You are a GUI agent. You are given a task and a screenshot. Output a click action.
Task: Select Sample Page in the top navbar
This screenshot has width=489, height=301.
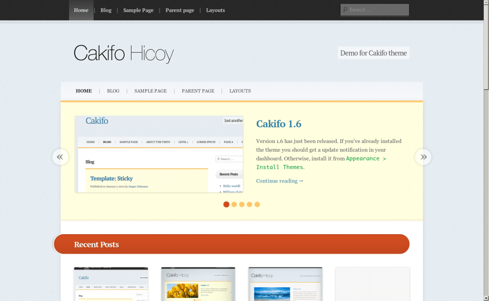click(x=138, y=10)
